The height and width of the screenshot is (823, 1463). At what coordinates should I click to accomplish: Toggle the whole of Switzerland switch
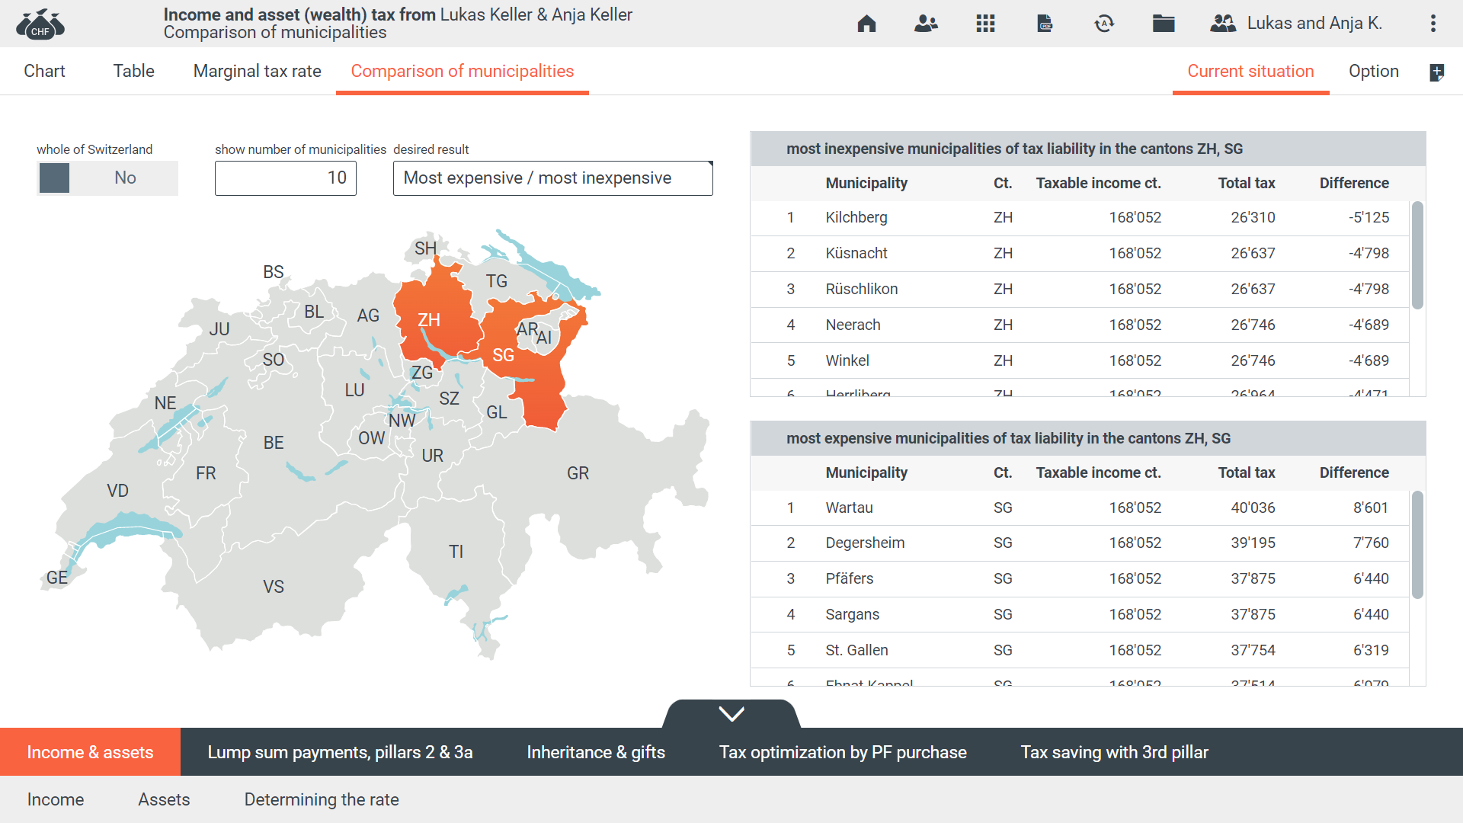click(107, 178)
